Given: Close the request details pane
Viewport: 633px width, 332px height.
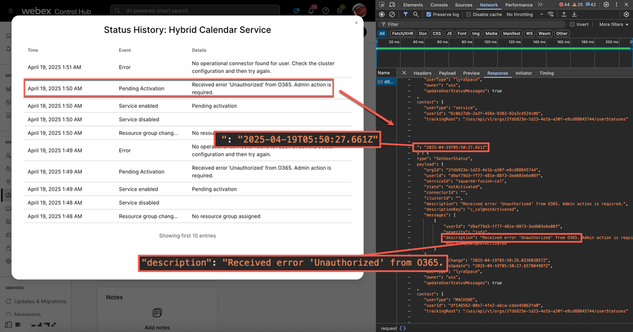Looking at the screenshot, I should click(x=404, y=73).
